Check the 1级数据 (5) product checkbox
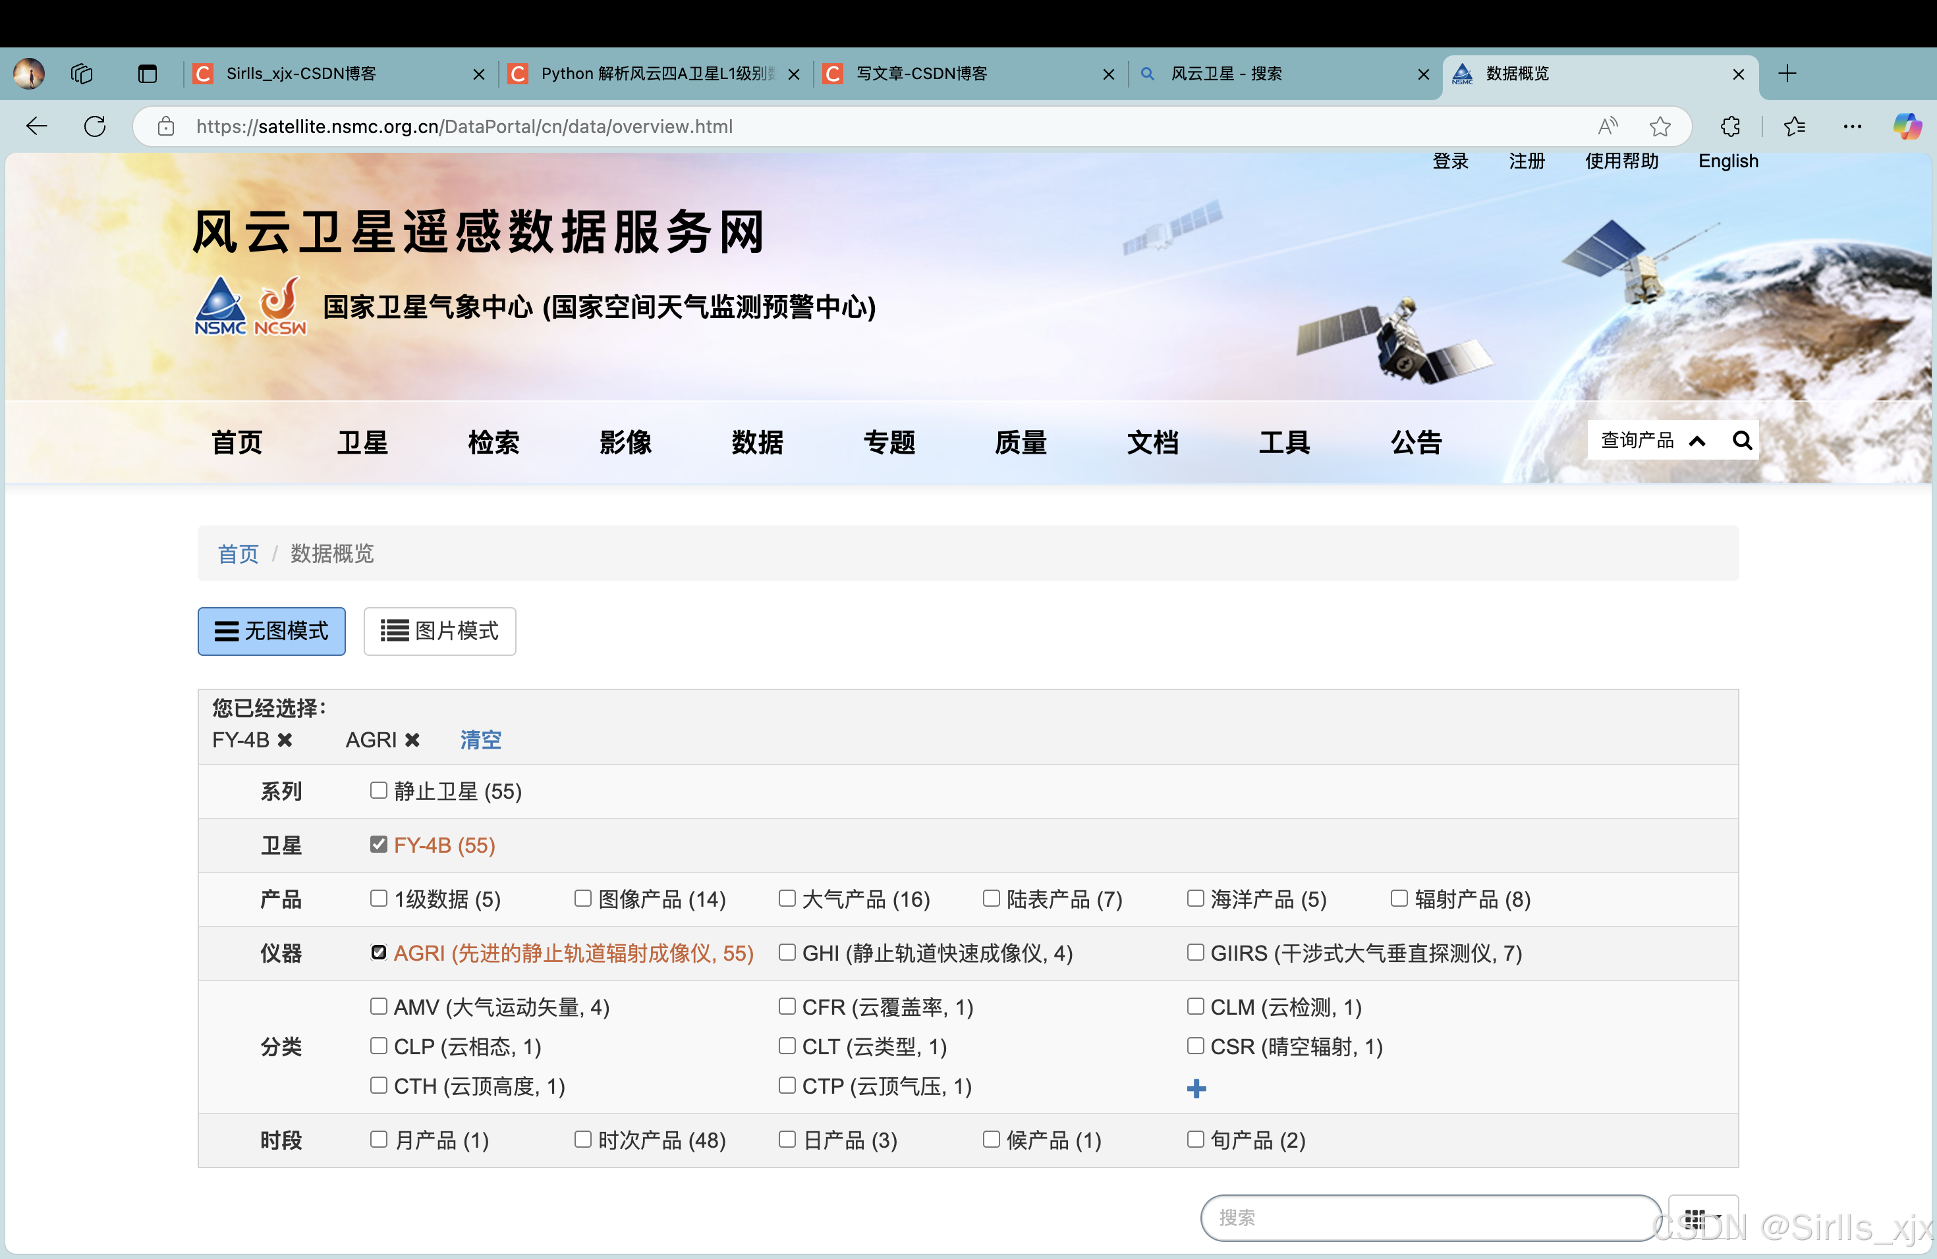Screen dimensions: 1937x1259 tap(378, 899)
